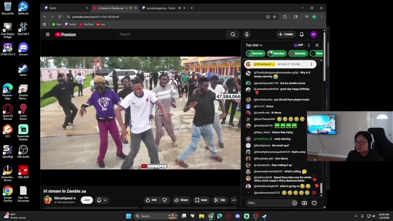The image size is (393, 221).
Task: Click the Create button
Action: click(x=286, y=34)
